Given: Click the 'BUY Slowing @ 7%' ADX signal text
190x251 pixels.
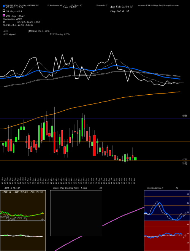Looking at the screenshot, I should click(60, 34).
